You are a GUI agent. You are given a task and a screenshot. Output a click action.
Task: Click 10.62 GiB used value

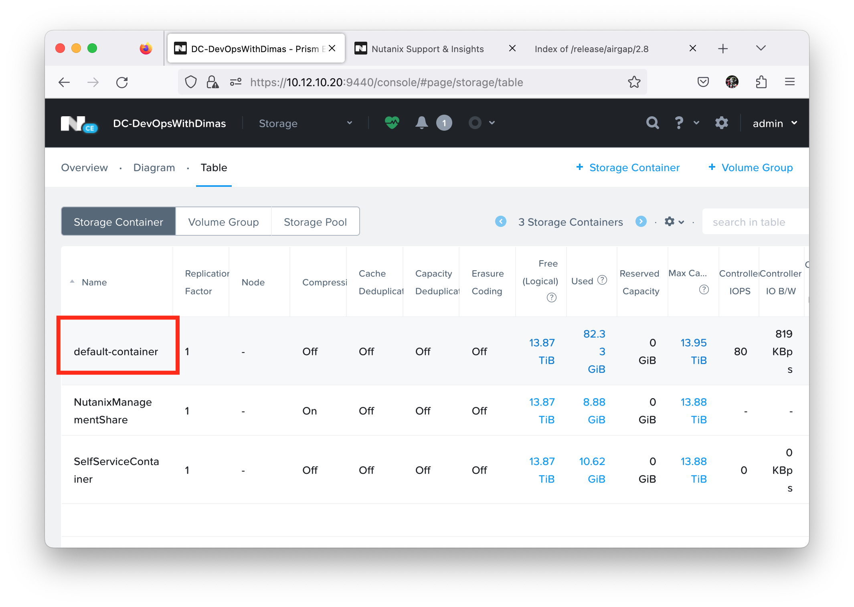592,470
